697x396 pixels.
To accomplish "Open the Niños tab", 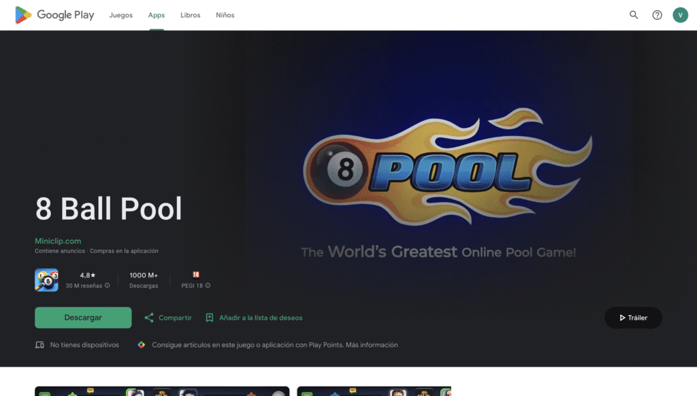I will click(225, 15).
